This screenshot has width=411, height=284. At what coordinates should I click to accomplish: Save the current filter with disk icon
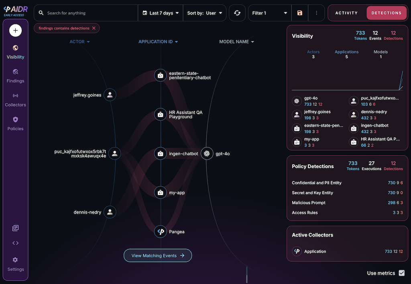(x=300, y=13)
